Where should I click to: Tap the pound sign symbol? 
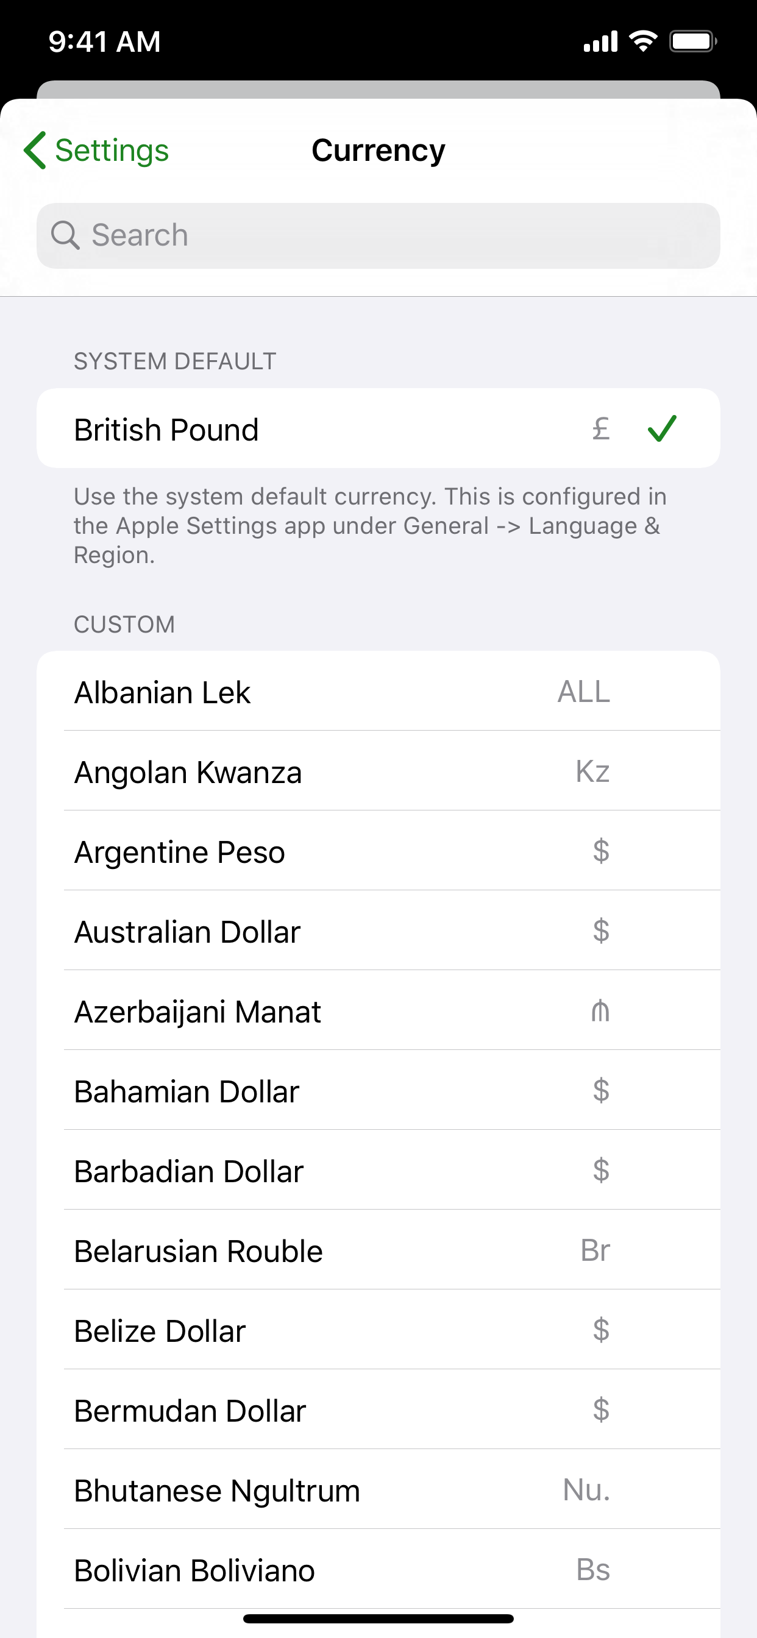(x=600, y=428)
